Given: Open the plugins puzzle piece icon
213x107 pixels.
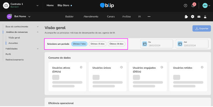Looking at the screenshot, I should pyautogui.click(x=186, y=17).
